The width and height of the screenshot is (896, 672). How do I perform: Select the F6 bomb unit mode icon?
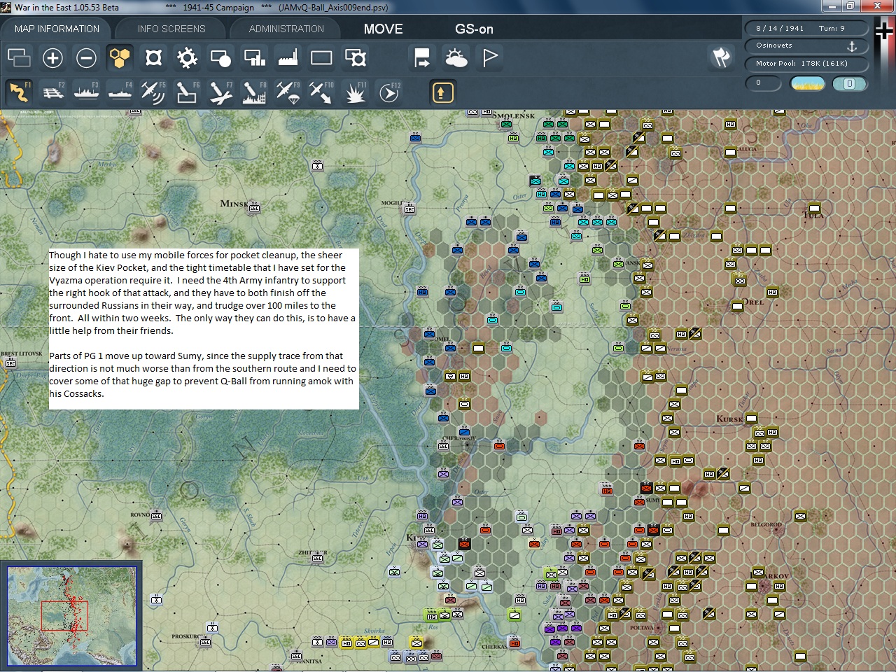click(x=187, y=92)
